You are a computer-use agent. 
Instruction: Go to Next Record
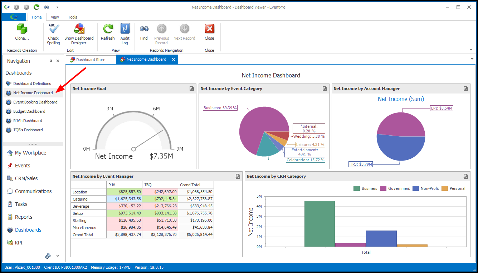(184, 32)
